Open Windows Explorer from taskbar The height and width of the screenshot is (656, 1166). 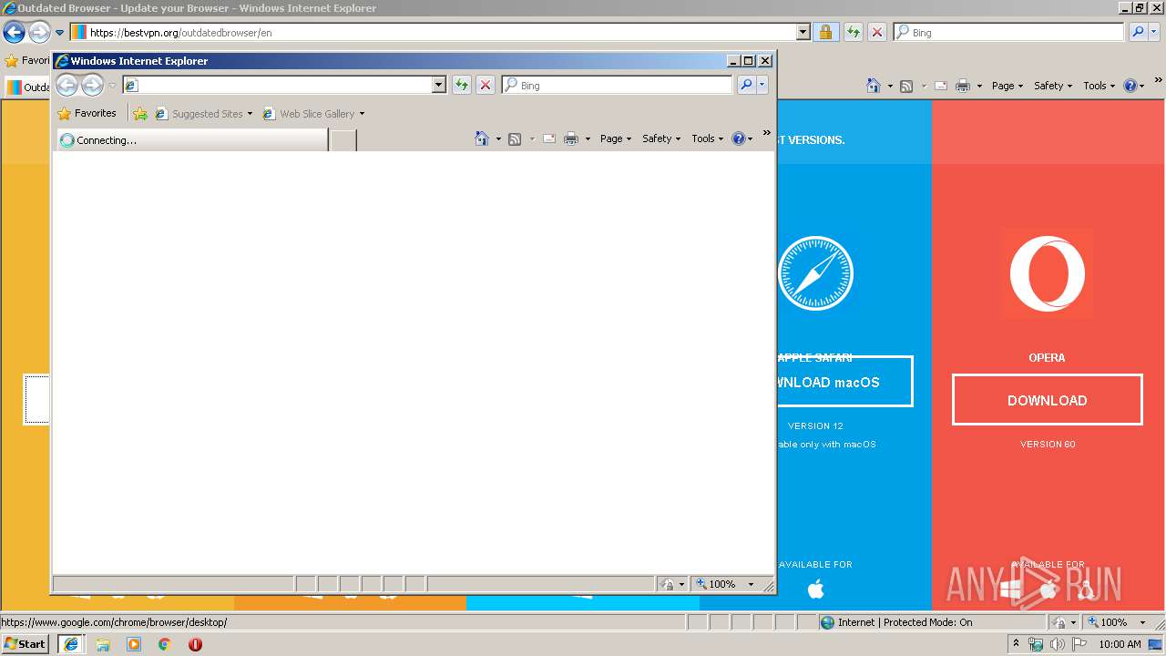(x=103, y=644)
